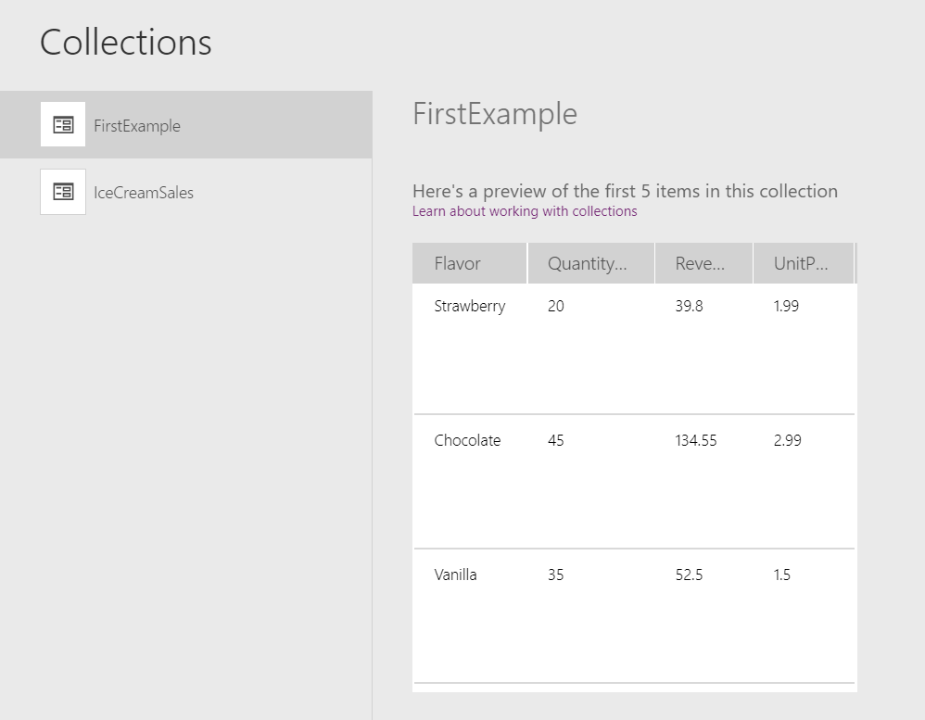The image size is (925, 720).
Task: Click the FirstExample collection icon
Action: (x=62, y=124)
